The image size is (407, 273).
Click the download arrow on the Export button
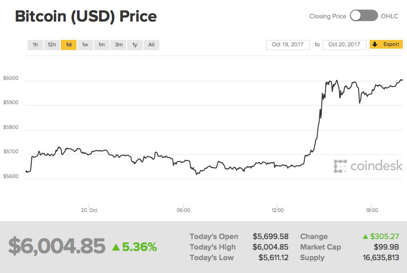(375, 45)
